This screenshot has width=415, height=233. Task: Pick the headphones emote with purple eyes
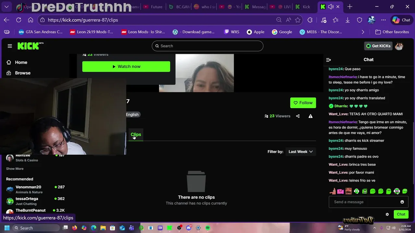pyautogui.click(x=397, y=191)
